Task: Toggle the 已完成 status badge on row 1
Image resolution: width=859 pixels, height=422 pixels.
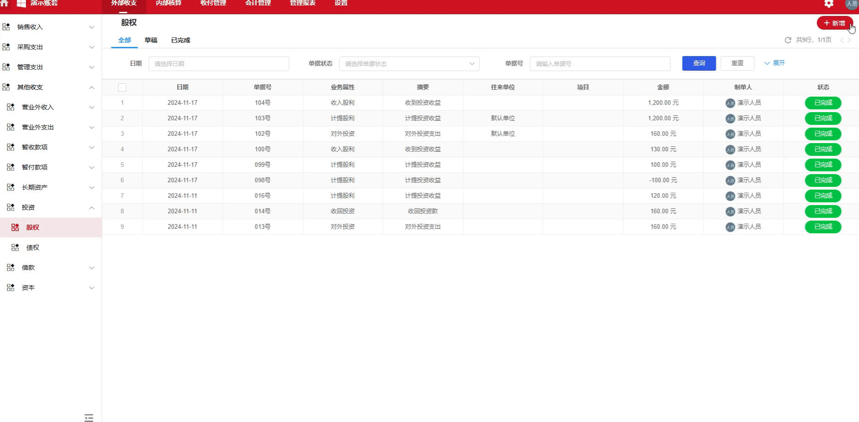Action: [823, 103]
